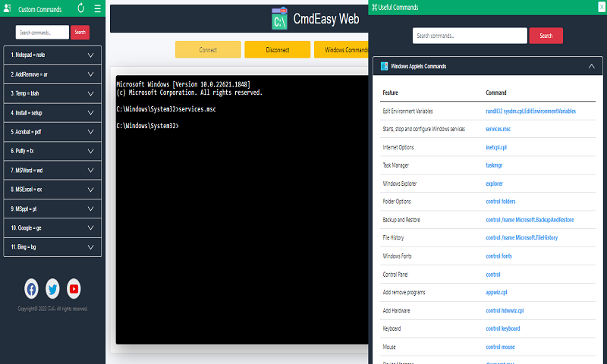The image size is (607, 364).
Task: Expand the Putty = tx command
Action: pyautogui.click(x=52, y=151)
